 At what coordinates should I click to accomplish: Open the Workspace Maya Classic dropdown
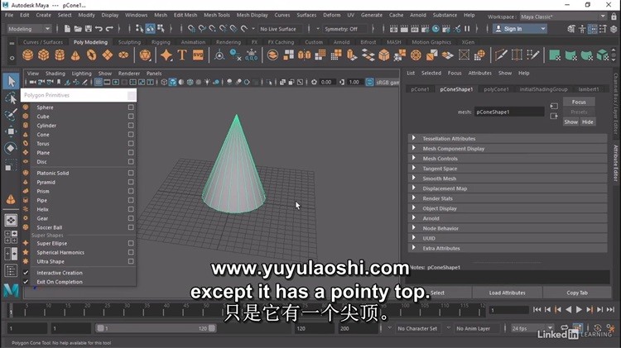pyautogui.click(x=563, y=17)
